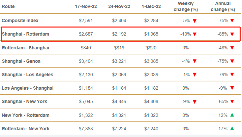Select the Shanghai - New York route label
This screenshot has height=137, width=242.
click(25, 101)
